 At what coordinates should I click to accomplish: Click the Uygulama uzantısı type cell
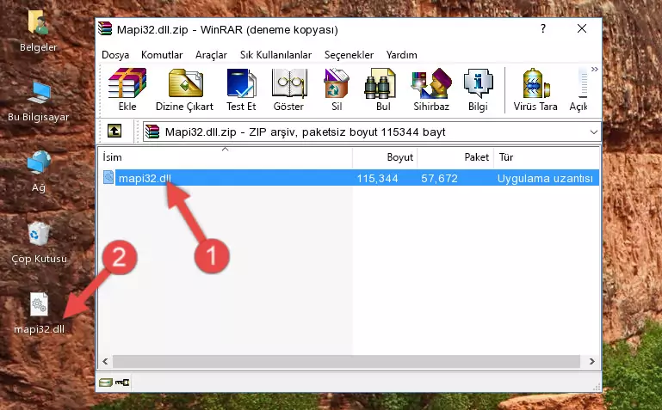point(545,178)
